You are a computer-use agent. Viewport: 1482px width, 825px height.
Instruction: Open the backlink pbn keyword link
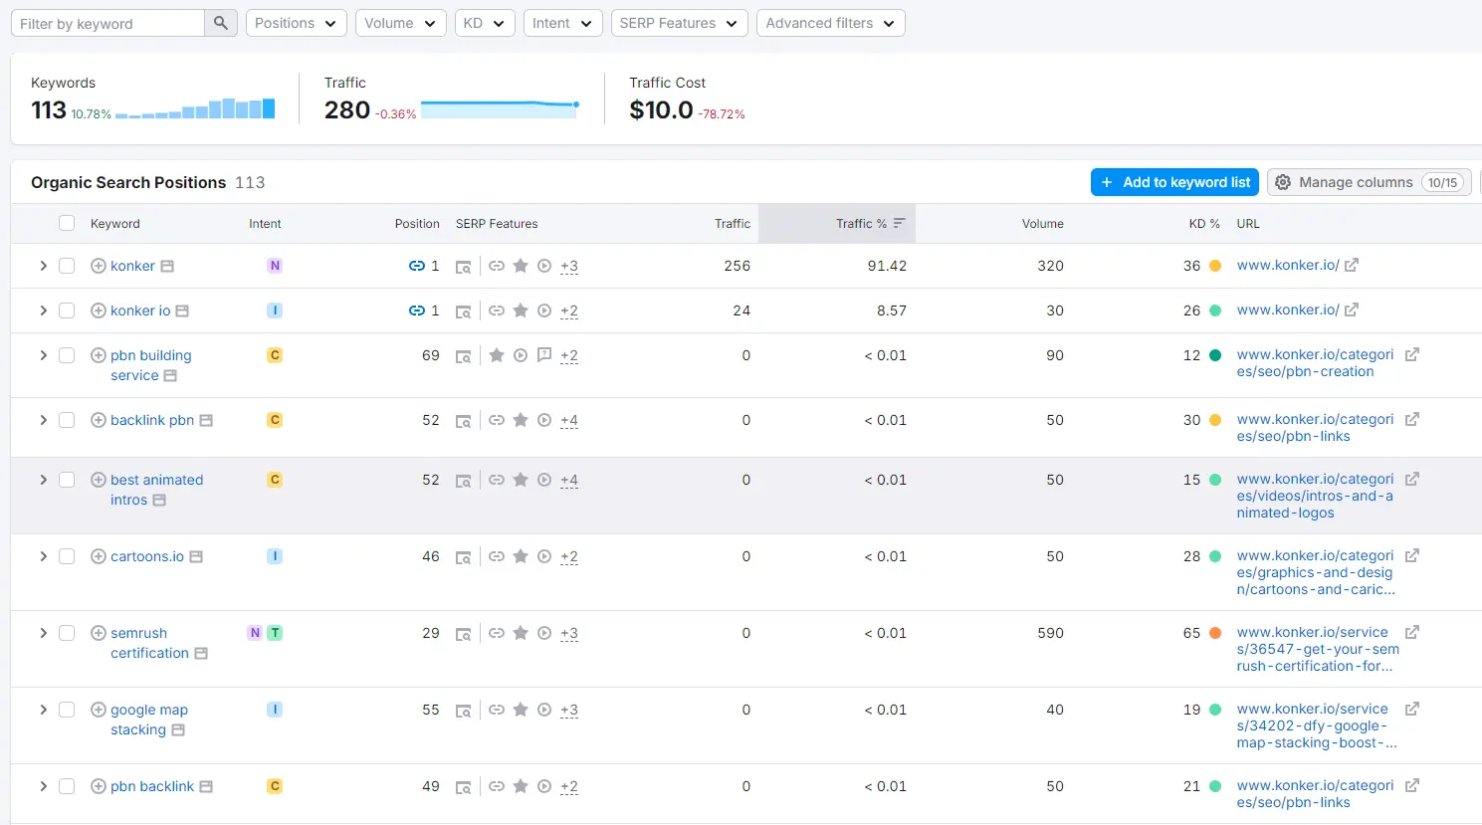(152, 420)
